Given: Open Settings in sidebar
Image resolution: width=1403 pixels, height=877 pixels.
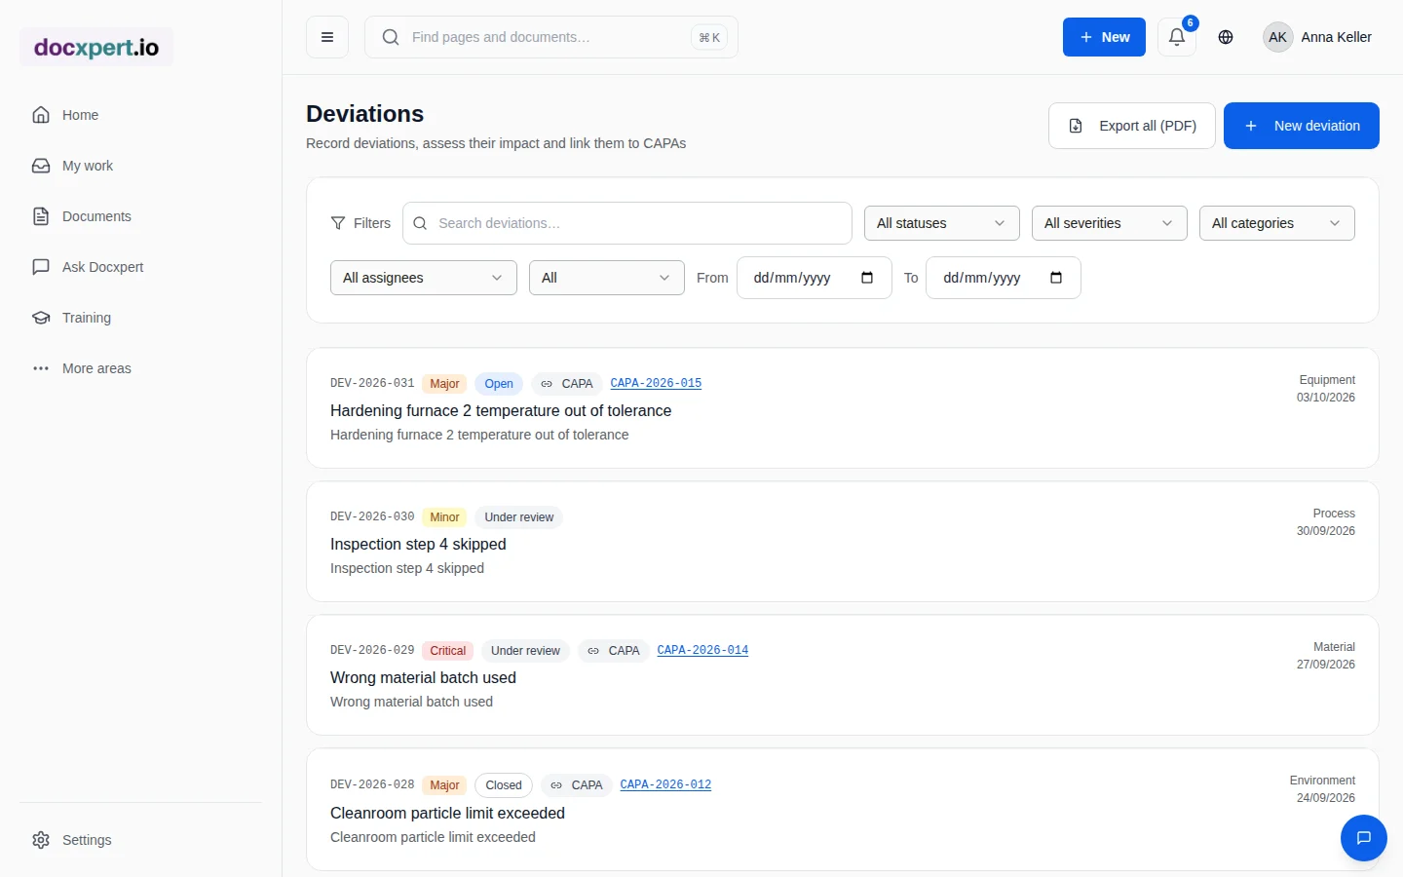Looking at the screenshot, I should 140,840.
